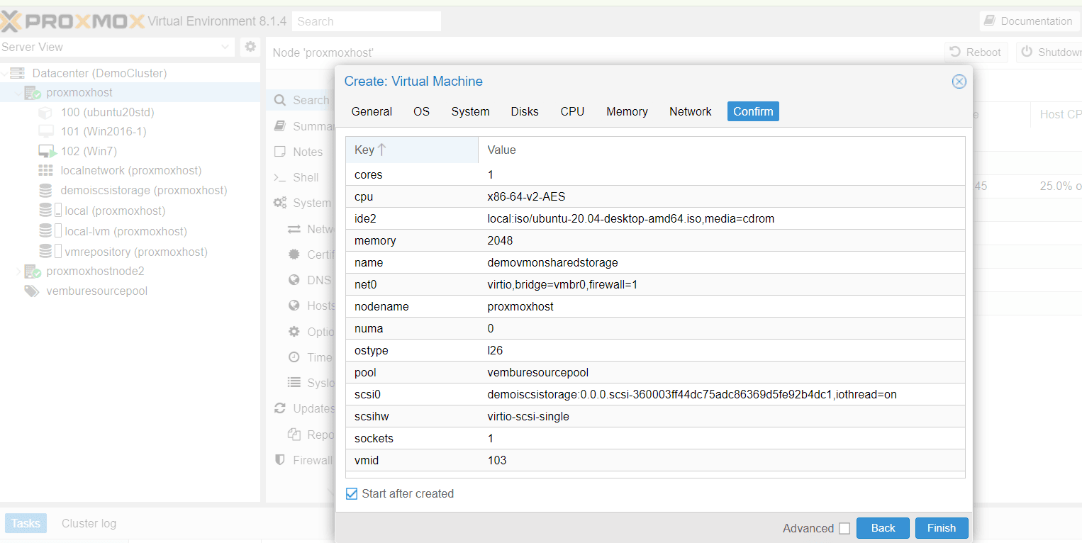
Task: Click the Notes icon in node menu
Action: [280, 152]
